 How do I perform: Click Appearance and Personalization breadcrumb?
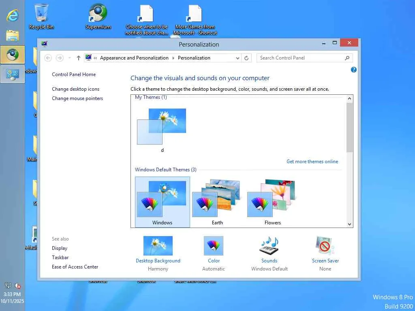134,58
